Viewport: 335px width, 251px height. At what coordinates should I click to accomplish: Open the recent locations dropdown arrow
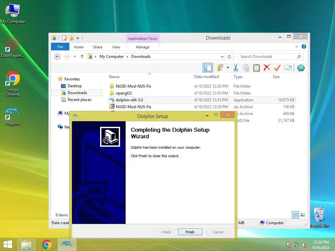pos(75,57)
